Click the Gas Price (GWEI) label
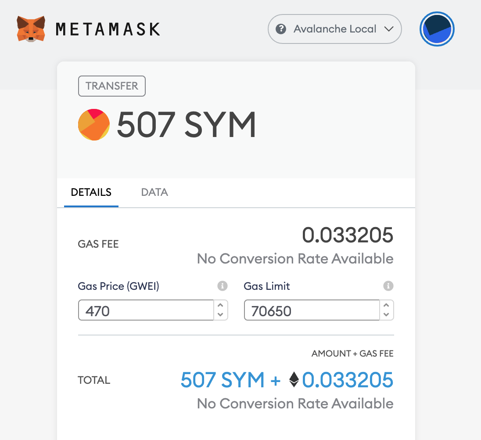 [118, 286]
